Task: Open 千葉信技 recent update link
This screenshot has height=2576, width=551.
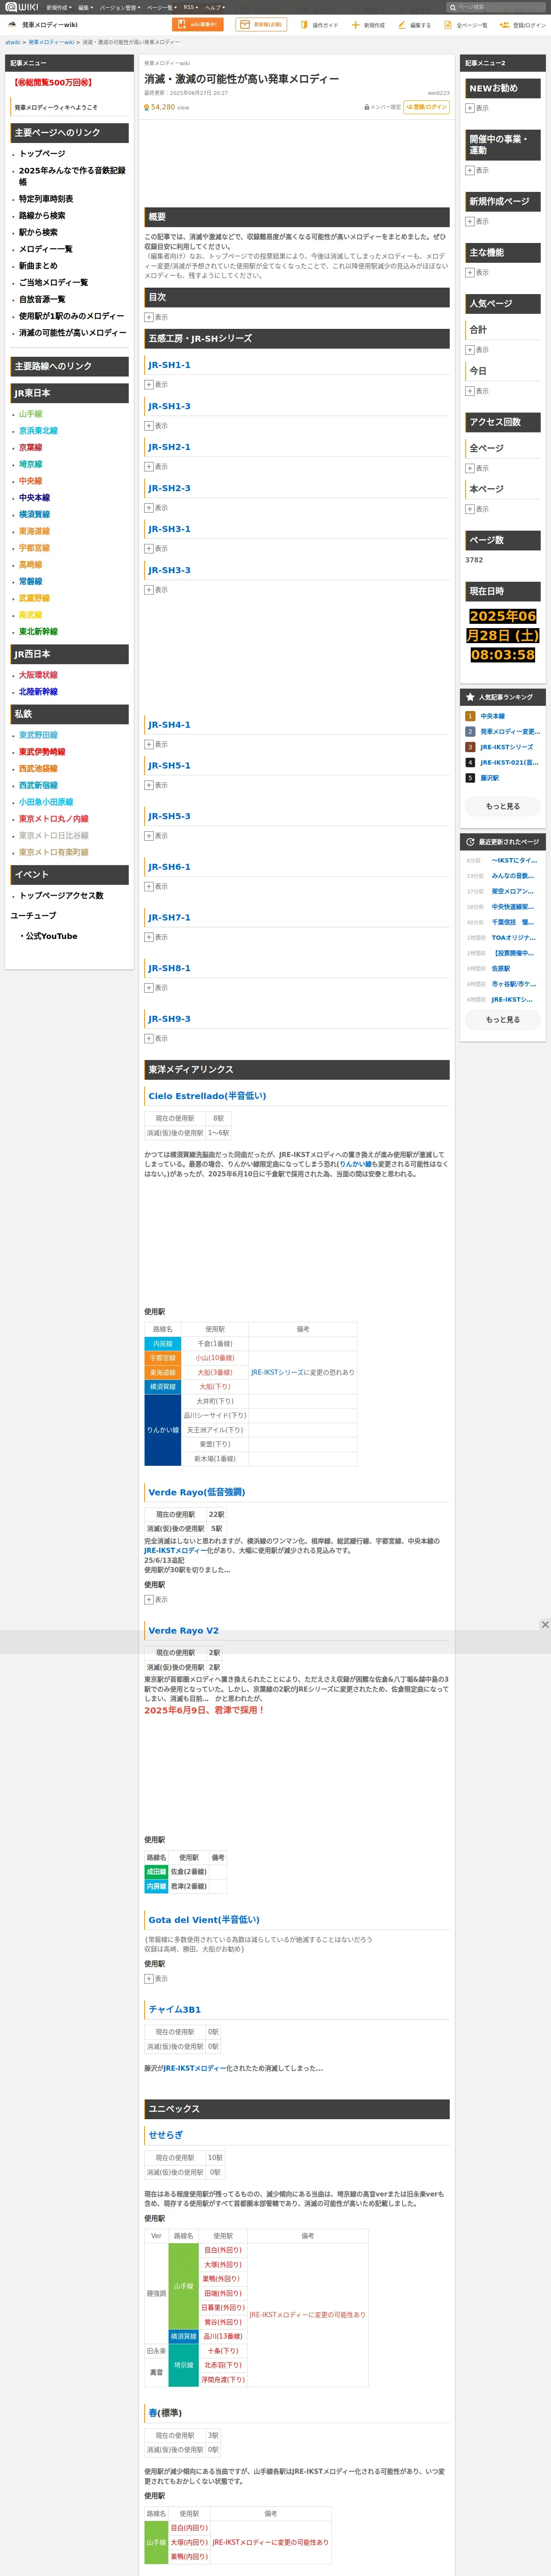Action: pyautogui.click(x=513, y=922)
